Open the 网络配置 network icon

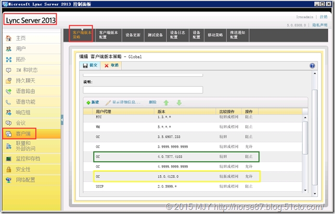8,180
